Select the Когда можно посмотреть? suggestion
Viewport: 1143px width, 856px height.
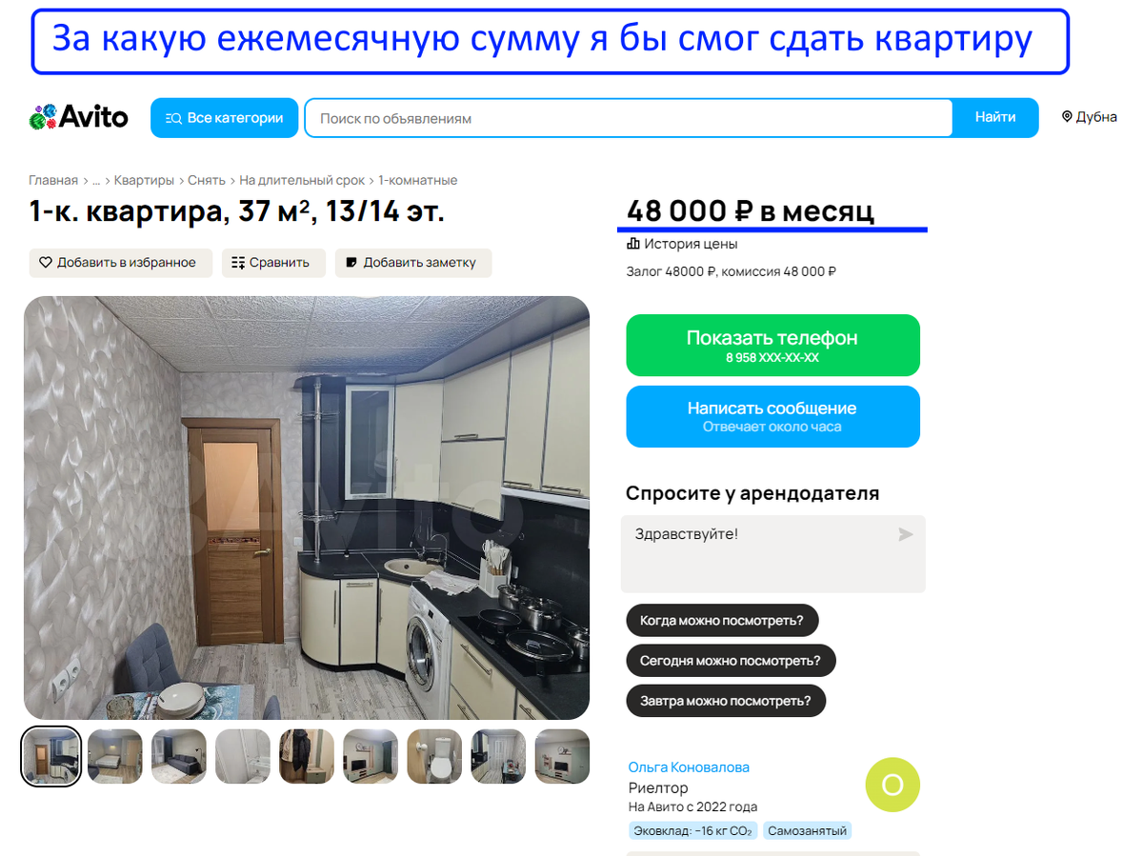pos(722,621)
